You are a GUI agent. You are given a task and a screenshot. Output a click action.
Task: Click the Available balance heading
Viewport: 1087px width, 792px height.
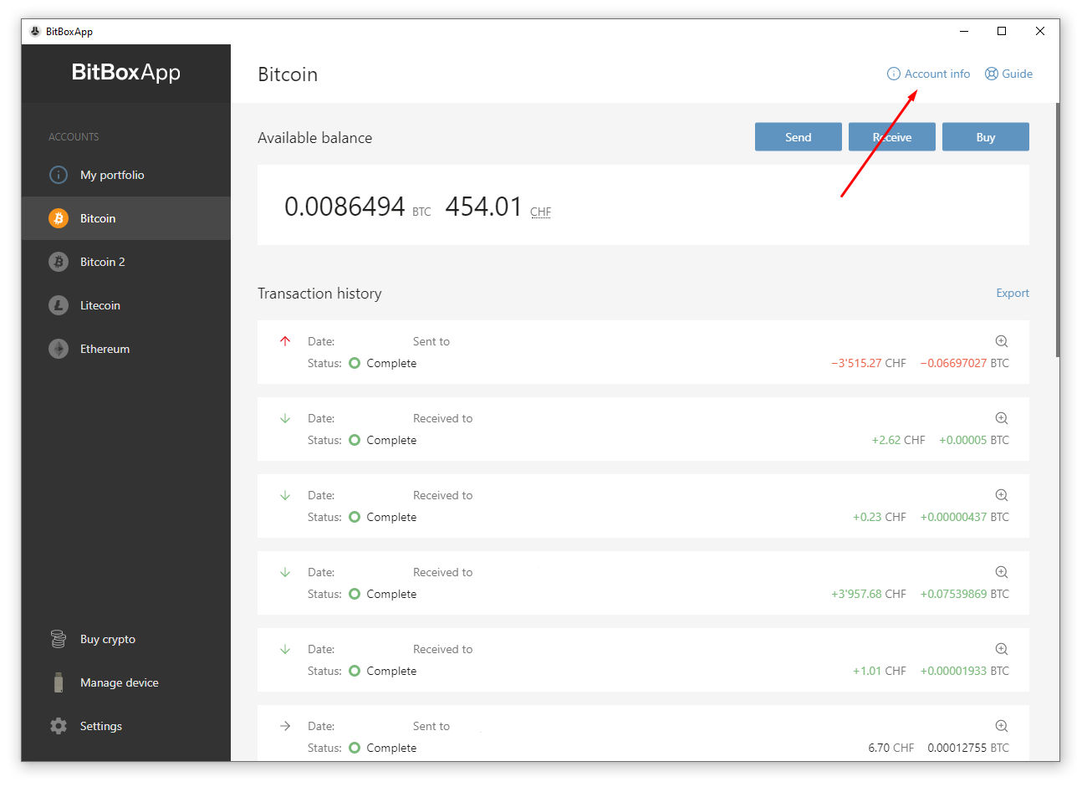(x=314, y=138)
